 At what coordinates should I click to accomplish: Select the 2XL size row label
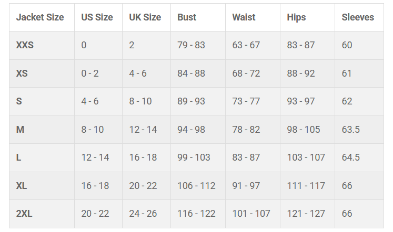[x=24, y=214]
